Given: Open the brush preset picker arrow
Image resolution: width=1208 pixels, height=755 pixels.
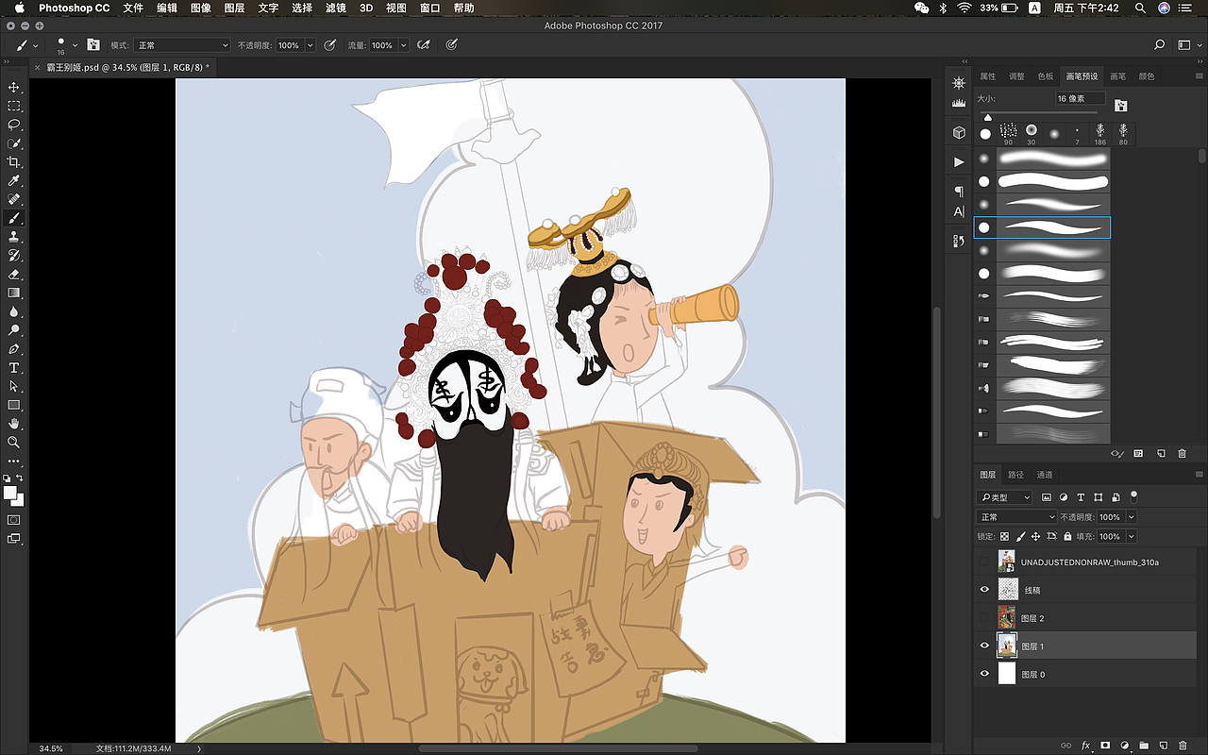Looking at the screenshot, I should pos(75,45).
